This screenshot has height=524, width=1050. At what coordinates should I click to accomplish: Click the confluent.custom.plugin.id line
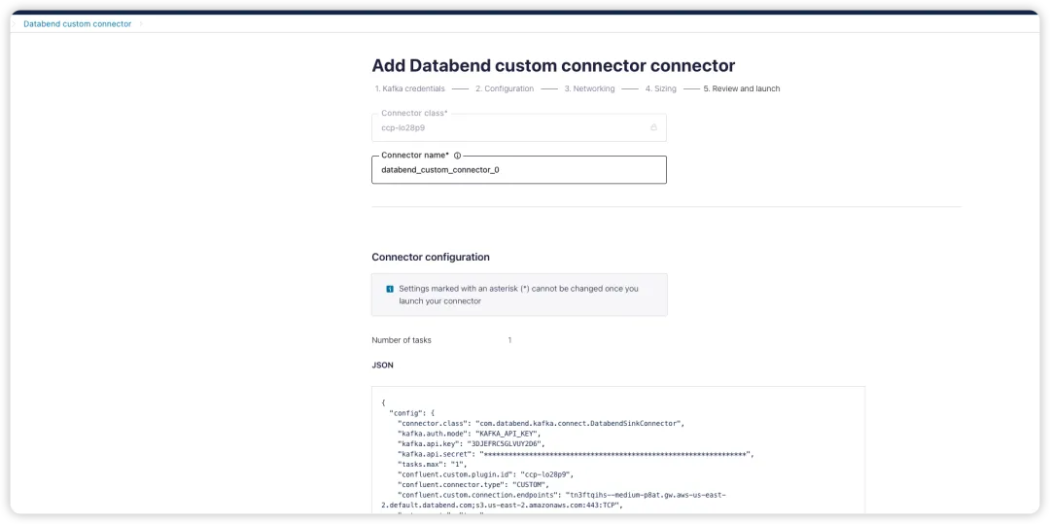485,473
